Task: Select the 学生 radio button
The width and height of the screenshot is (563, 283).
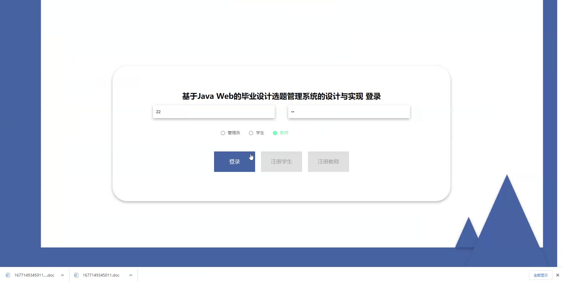Action: pyautogui.click(x=251, y=133)
